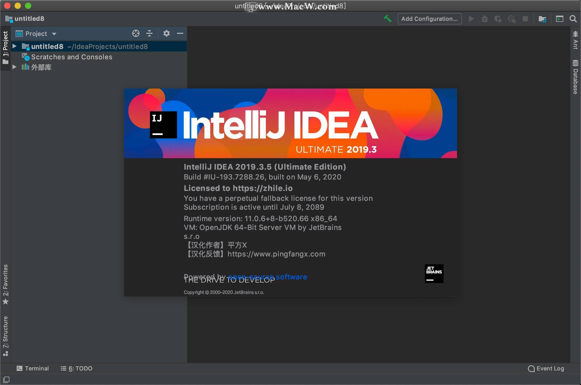581x385 pixels.
Task: Click the pingfangx.com feedback URL text
Action: 276,254
